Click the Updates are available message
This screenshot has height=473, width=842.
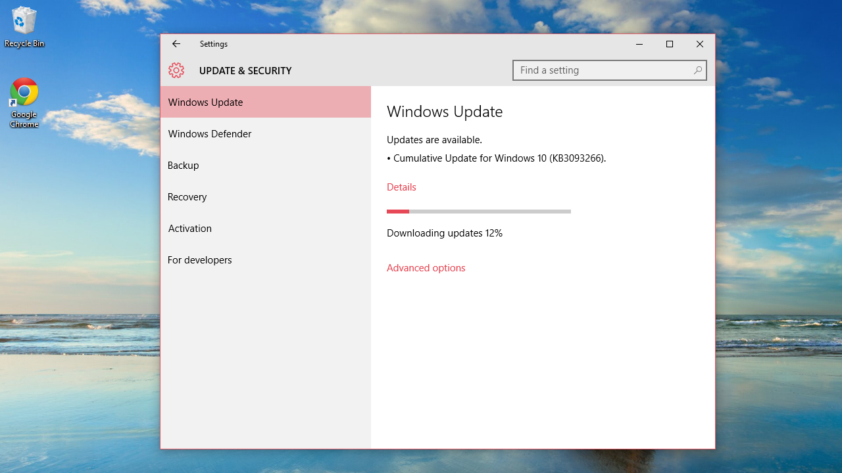435,139
